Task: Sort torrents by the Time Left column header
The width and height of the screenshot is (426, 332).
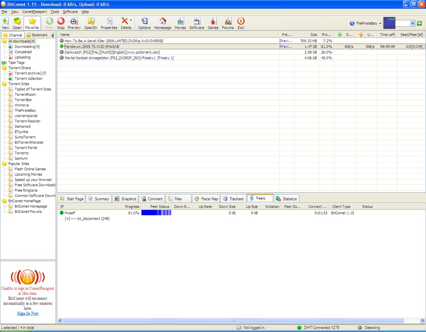Action: pyautogui.click(x=387, y=35)
